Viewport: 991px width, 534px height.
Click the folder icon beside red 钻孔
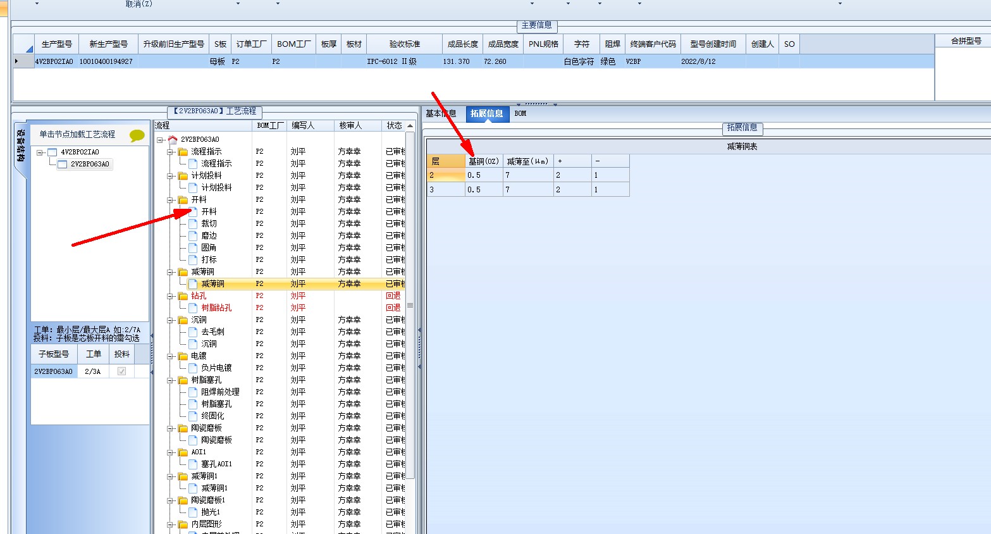pyautogui.click(x=183, y=295)
